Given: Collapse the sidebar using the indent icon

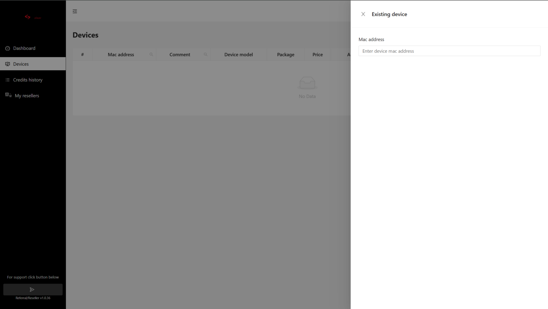Looking at the screenshot, I should click(x=75, y=11).
